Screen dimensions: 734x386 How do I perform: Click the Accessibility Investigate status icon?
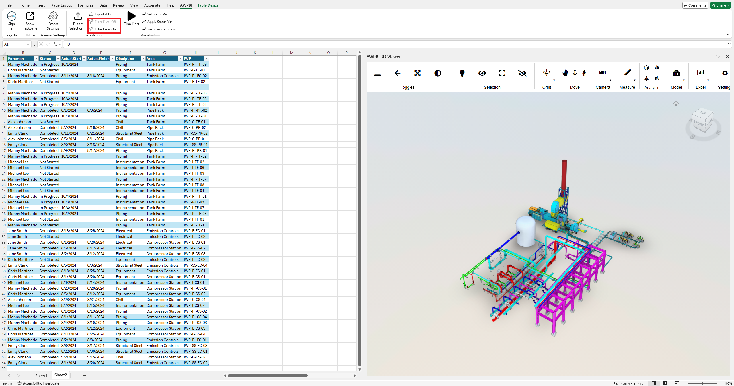pos(20,383)
